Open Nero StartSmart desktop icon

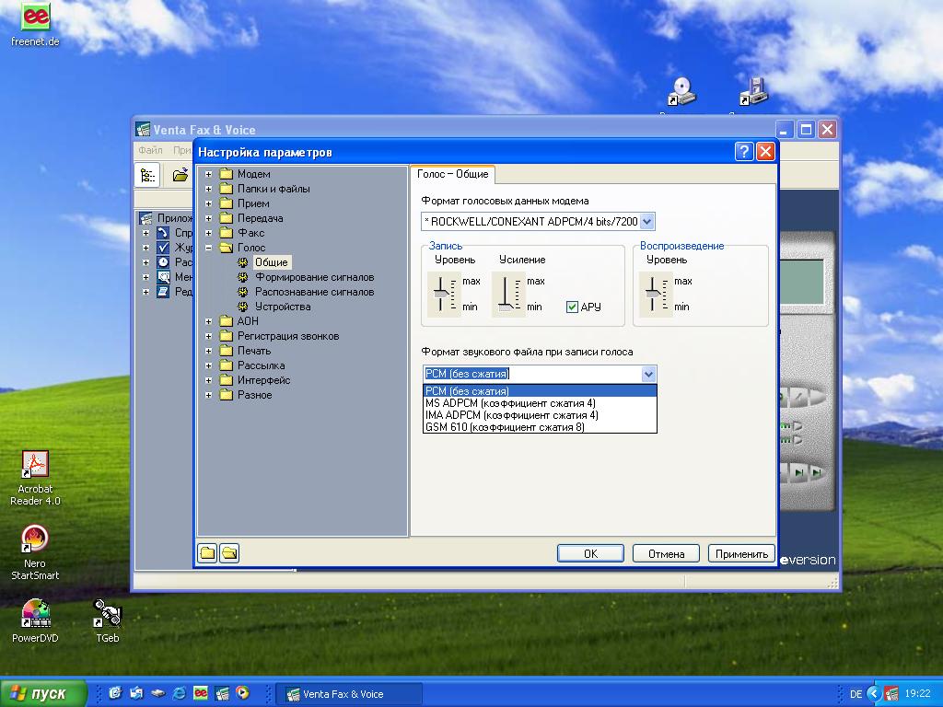click(x=35, y=553)
